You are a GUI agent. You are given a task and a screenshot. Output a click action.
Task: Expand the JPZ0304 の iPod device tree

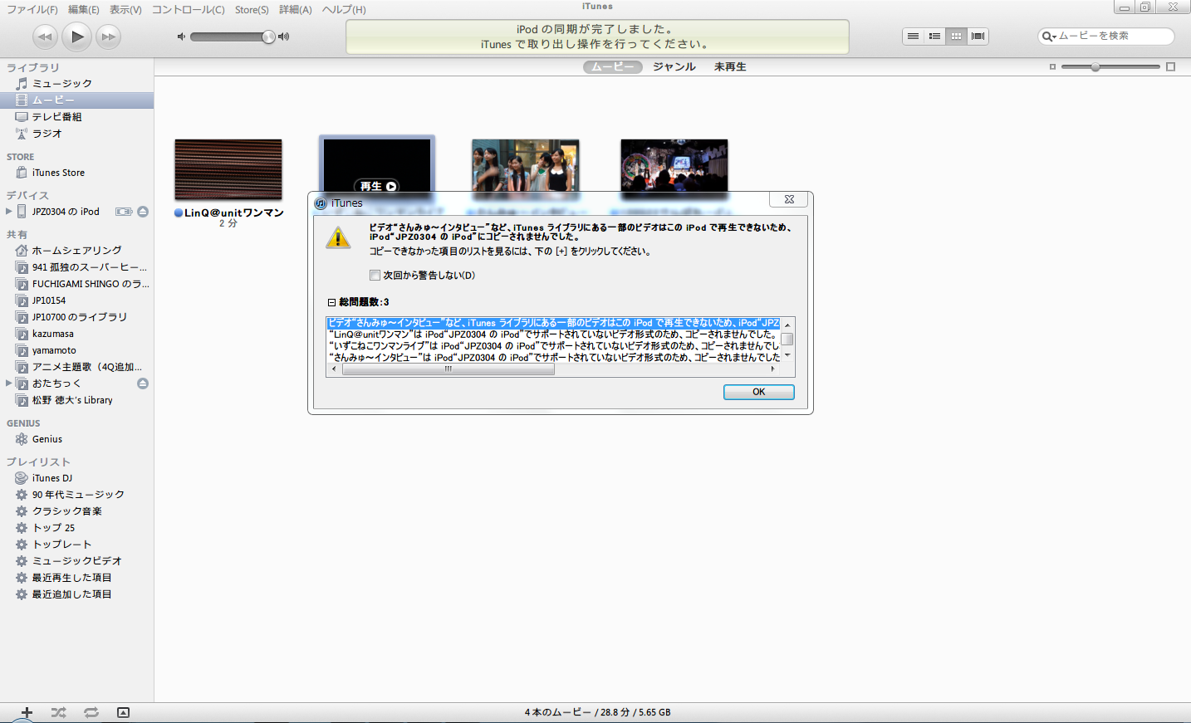(x=9, y=212)
